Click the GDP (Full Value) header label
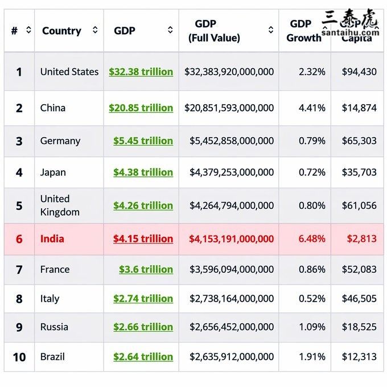This screenshot has width=387, height=387. coord(214,31)
